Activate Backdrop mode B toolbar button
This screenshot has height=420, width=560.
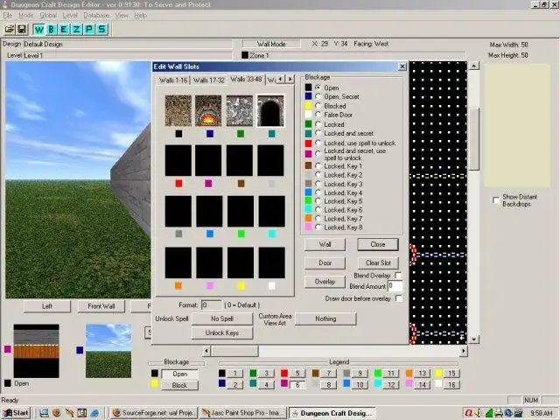pyautogui.click(x=52, y=29)
